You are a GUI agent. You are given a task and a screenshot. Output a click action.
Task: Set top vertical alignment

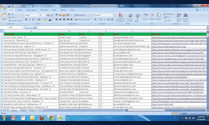coord(57,15)
